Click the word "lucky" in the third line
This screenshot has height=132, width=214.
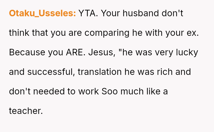click(x=187, y=53)
